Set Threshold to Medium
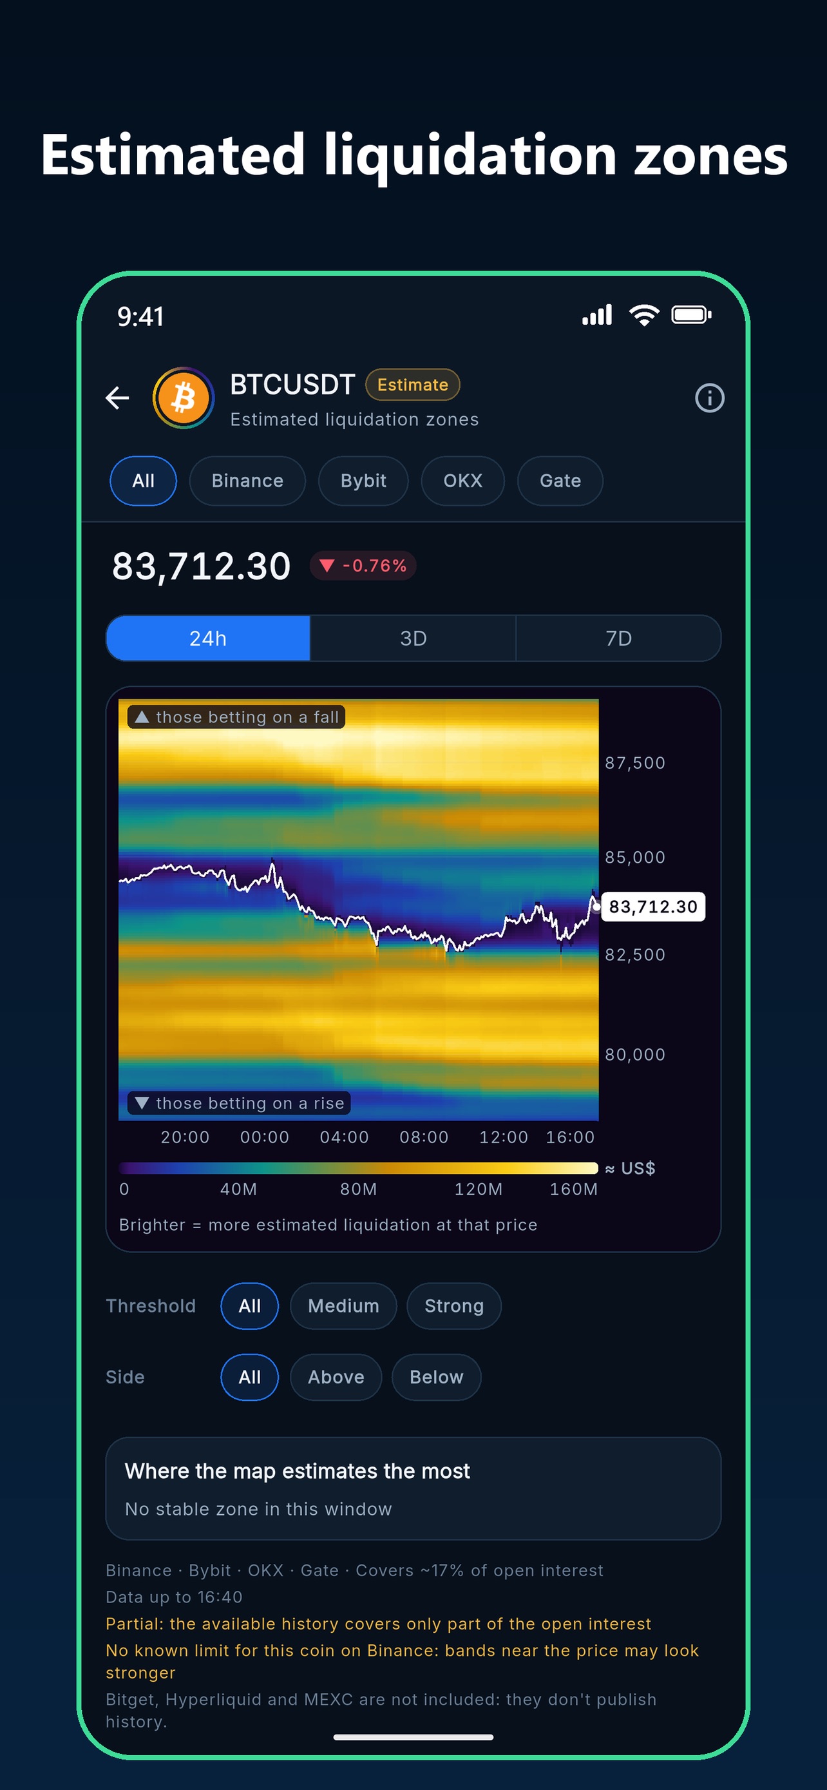827x1790 pixels. pos(344,1306)
